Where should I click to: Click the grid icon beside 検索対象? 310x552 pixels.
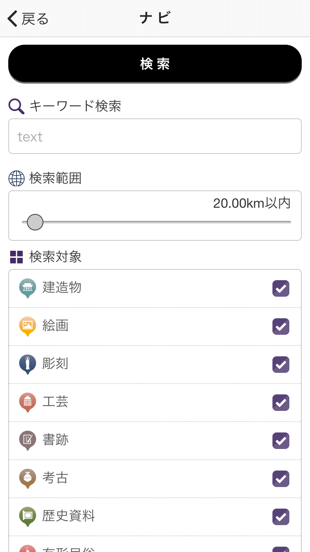[17, 257]
